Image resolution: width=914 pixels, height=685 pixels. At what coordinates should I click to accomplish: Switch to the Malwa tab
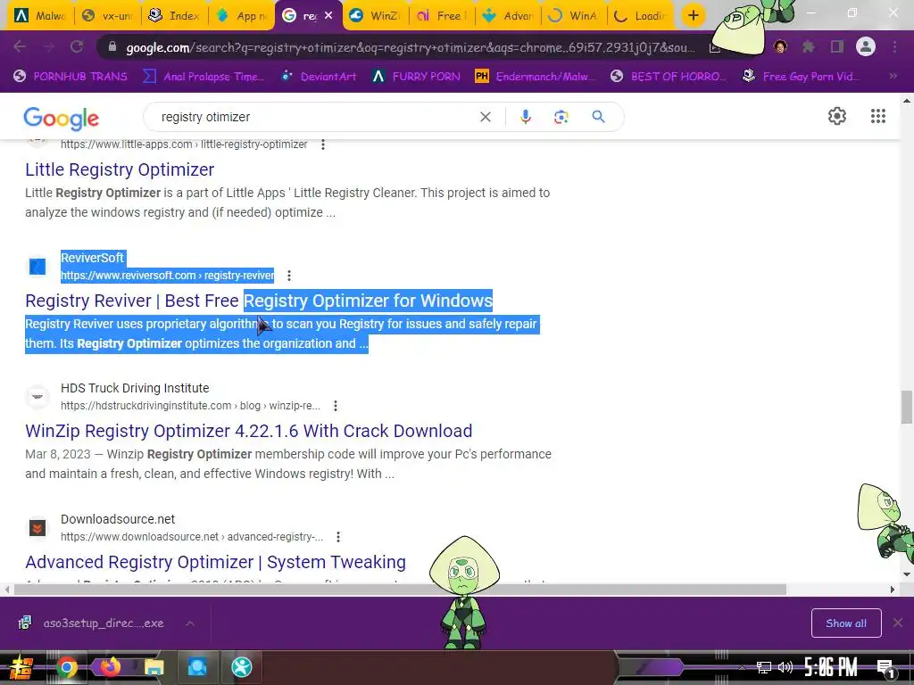click(x=39, y=16)
